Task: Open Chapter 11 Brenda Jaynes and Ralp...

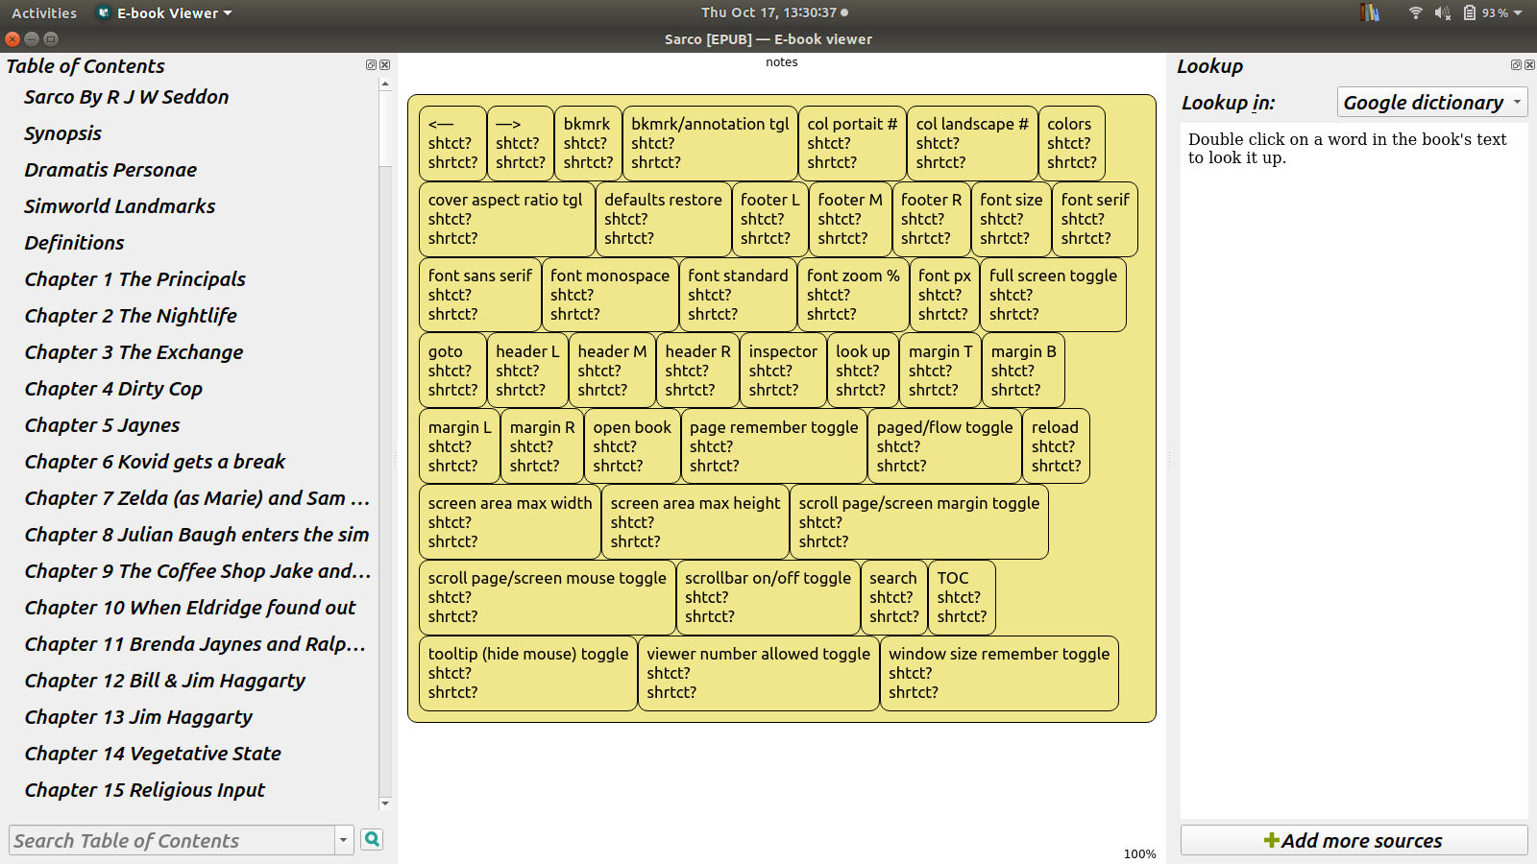Action: (195, 644)
